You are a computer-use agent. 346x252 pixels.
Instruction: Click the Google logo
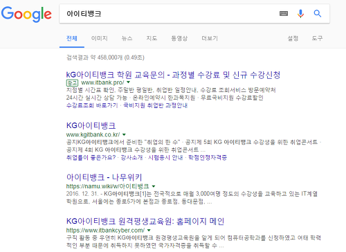tap(26, 14)
